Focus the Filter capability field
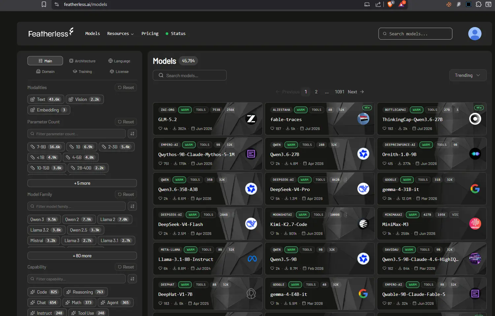The height and width of the screenshot is (316, 495). (x=76, y=279)
